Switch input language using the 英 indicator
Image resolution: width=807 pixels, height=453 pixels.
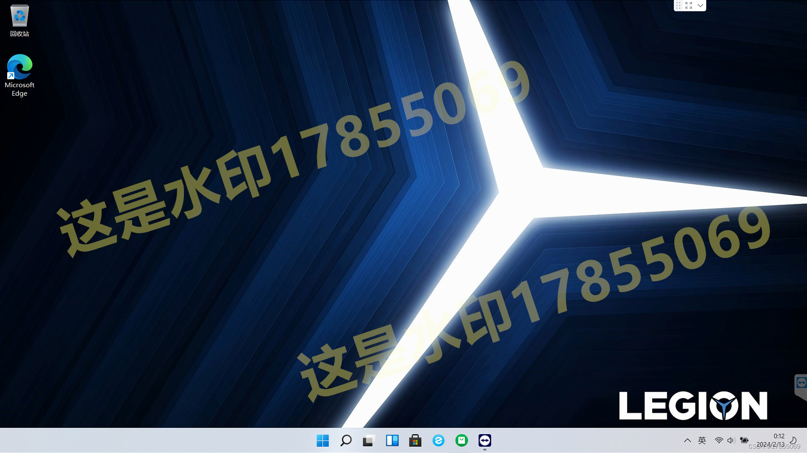point(702,440)
